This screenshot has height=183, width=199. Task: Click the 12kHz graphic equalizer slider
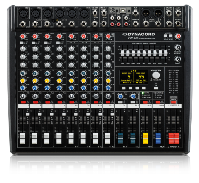[x=166, y=53]
